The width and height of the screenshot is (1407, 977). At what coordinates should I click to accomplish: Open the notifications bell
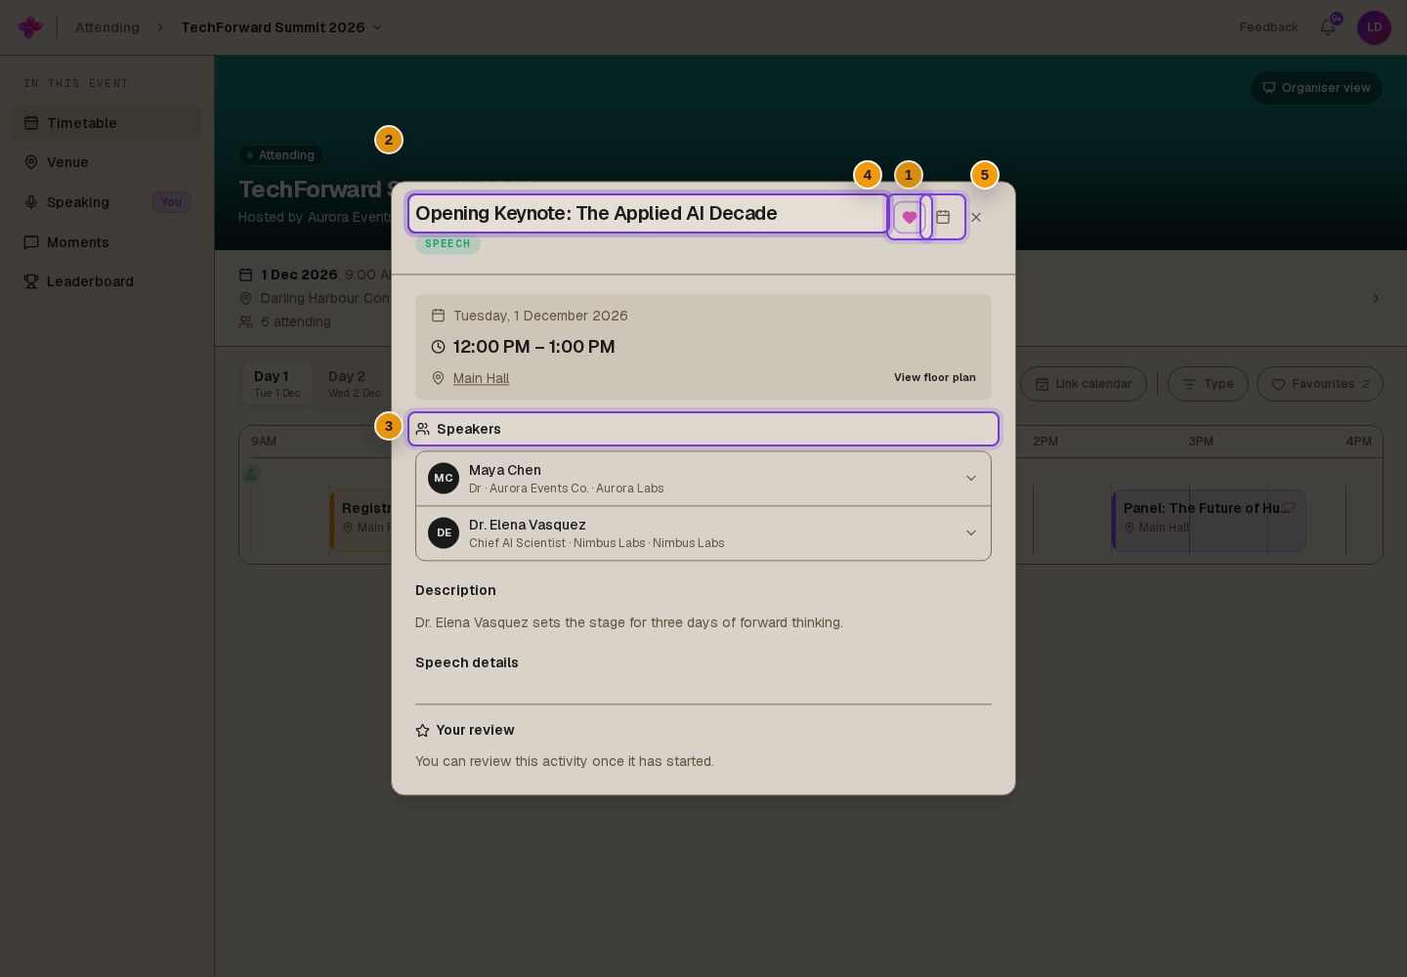point(1328,27)
